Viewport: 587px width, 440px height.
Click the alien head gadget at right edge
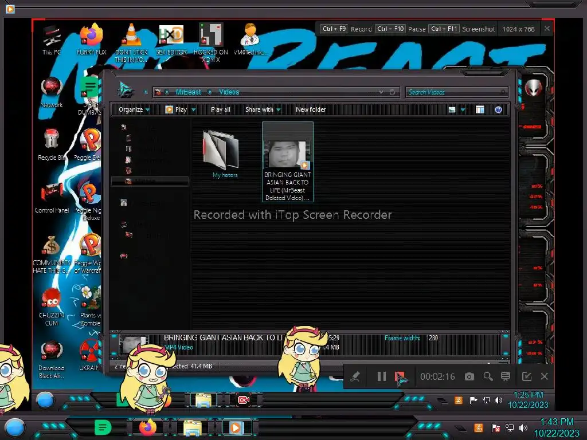pos(534,88)
